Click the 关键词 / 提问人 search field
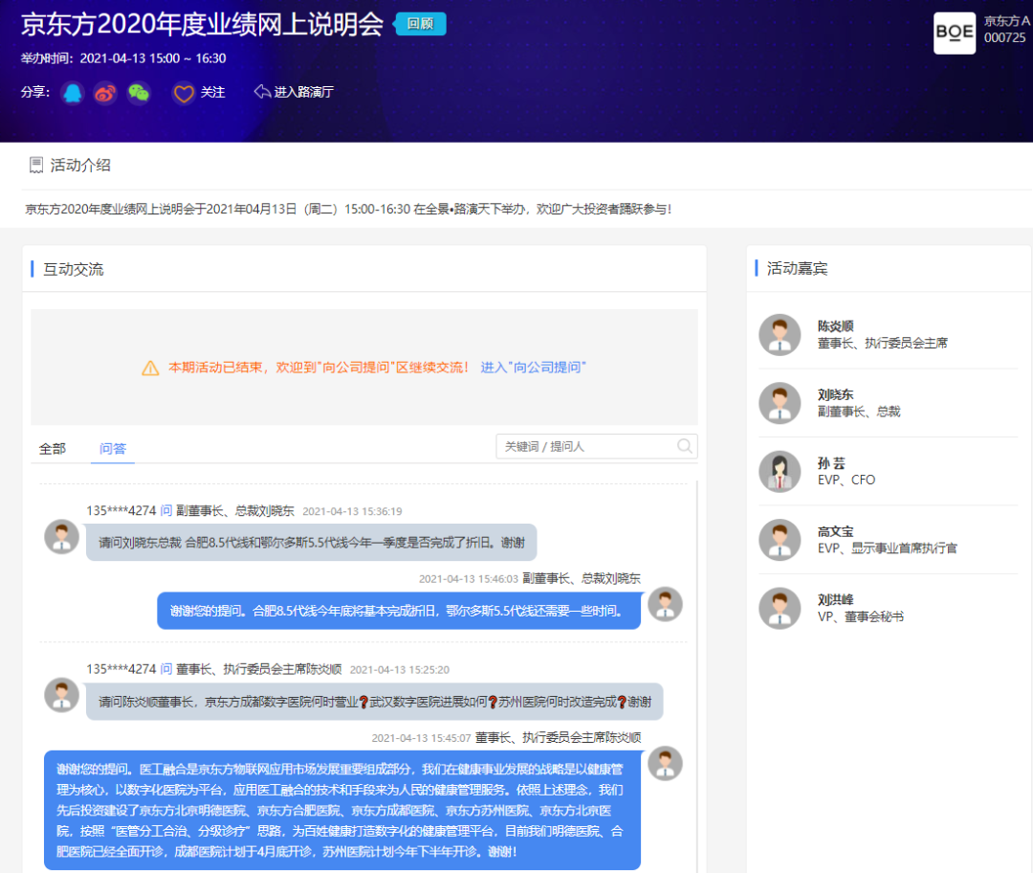Screen dimensions: 1033x873 [x=587, y=446]
